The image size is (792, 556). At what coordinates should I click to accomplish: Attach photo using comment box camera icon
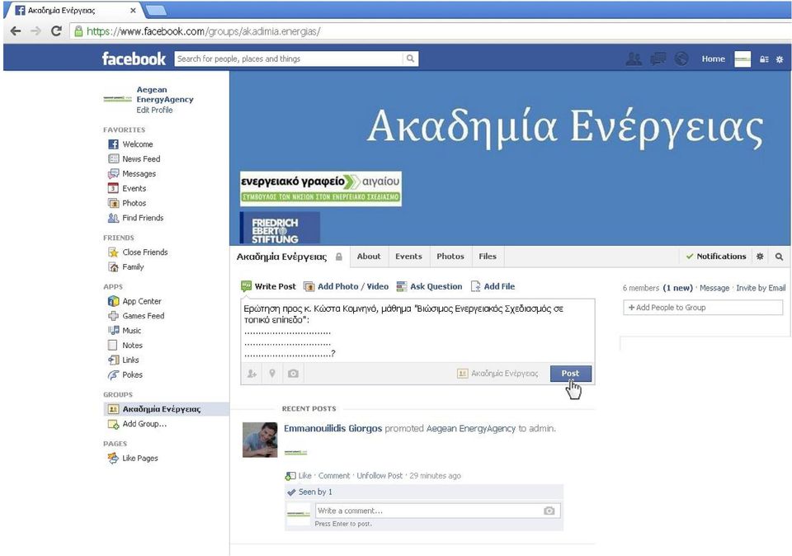(549, 511)
